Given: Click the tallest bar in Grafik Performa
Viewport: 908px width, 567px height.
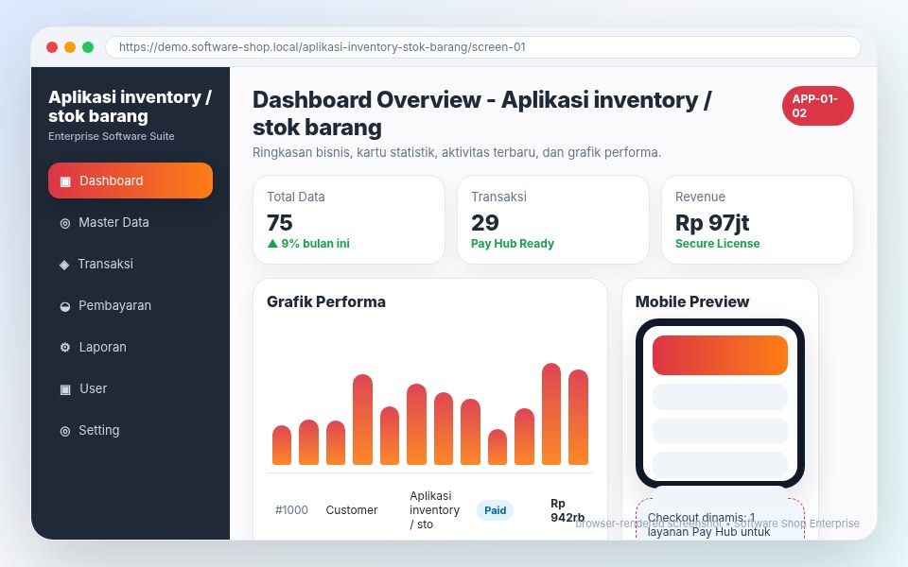Looking at the screenshot, I should tap(551, 414).
